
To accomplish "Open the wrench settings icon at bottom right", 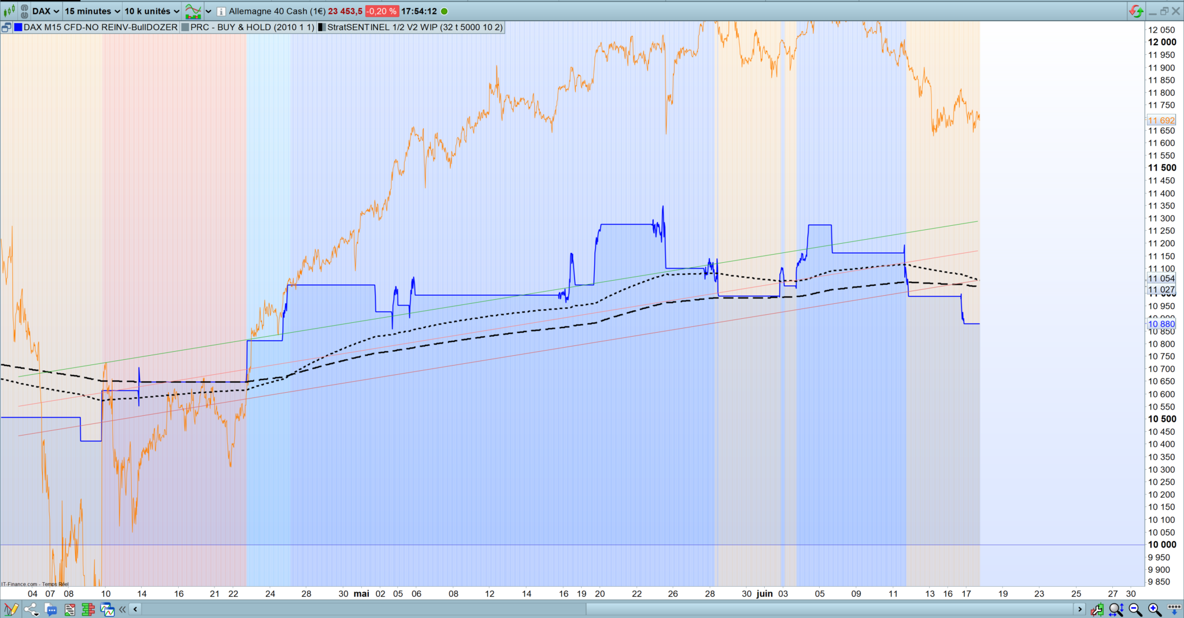I will pos(1097,609).
